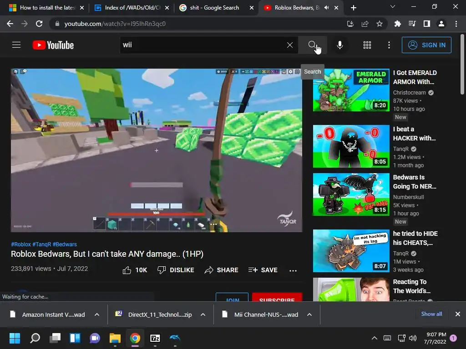Click the DISLIKE thumbs down

[176, 270]
